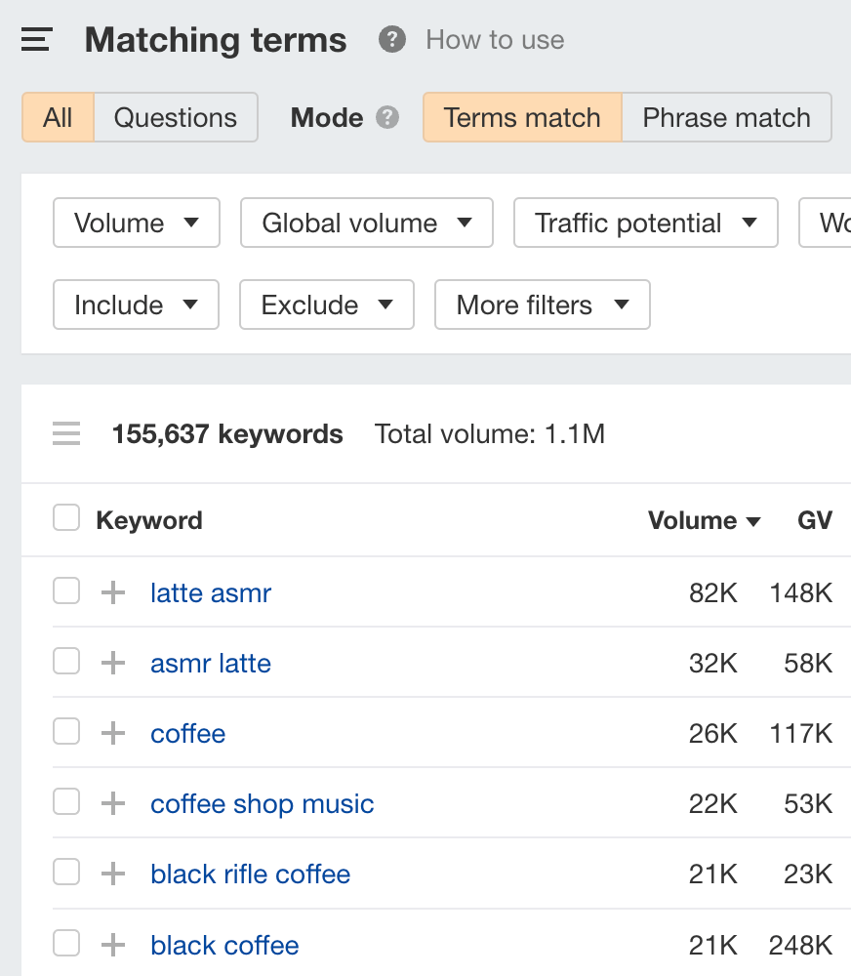Click the report view options icon beside keyword count

tap(65, 433)
